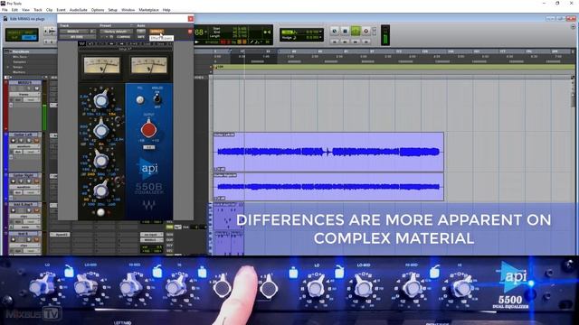
Task: Click the edit mode selector (Shuffle/Slip/Spot/Grid)
Action: (22, 34)
